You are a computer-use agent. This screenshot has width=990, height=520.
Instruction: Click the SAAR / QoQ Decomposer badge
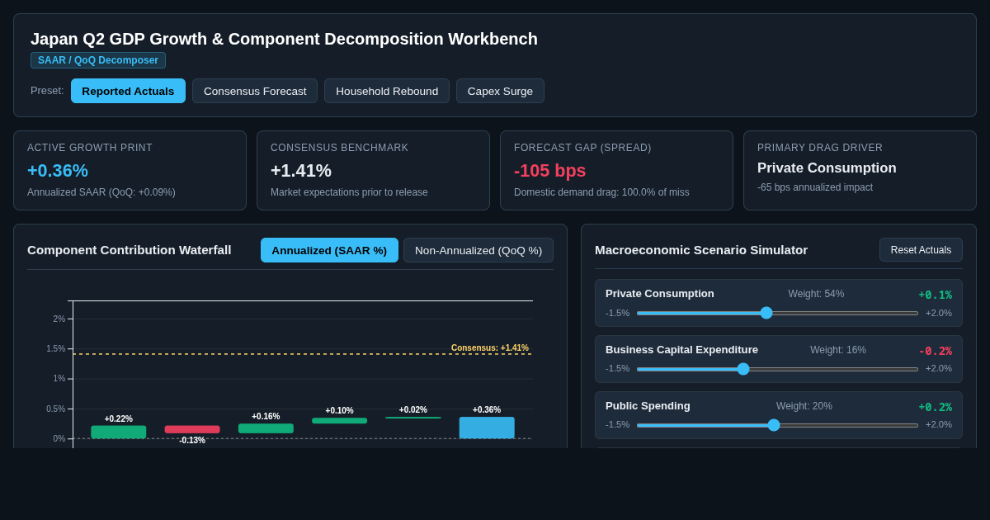pos(98,60)
